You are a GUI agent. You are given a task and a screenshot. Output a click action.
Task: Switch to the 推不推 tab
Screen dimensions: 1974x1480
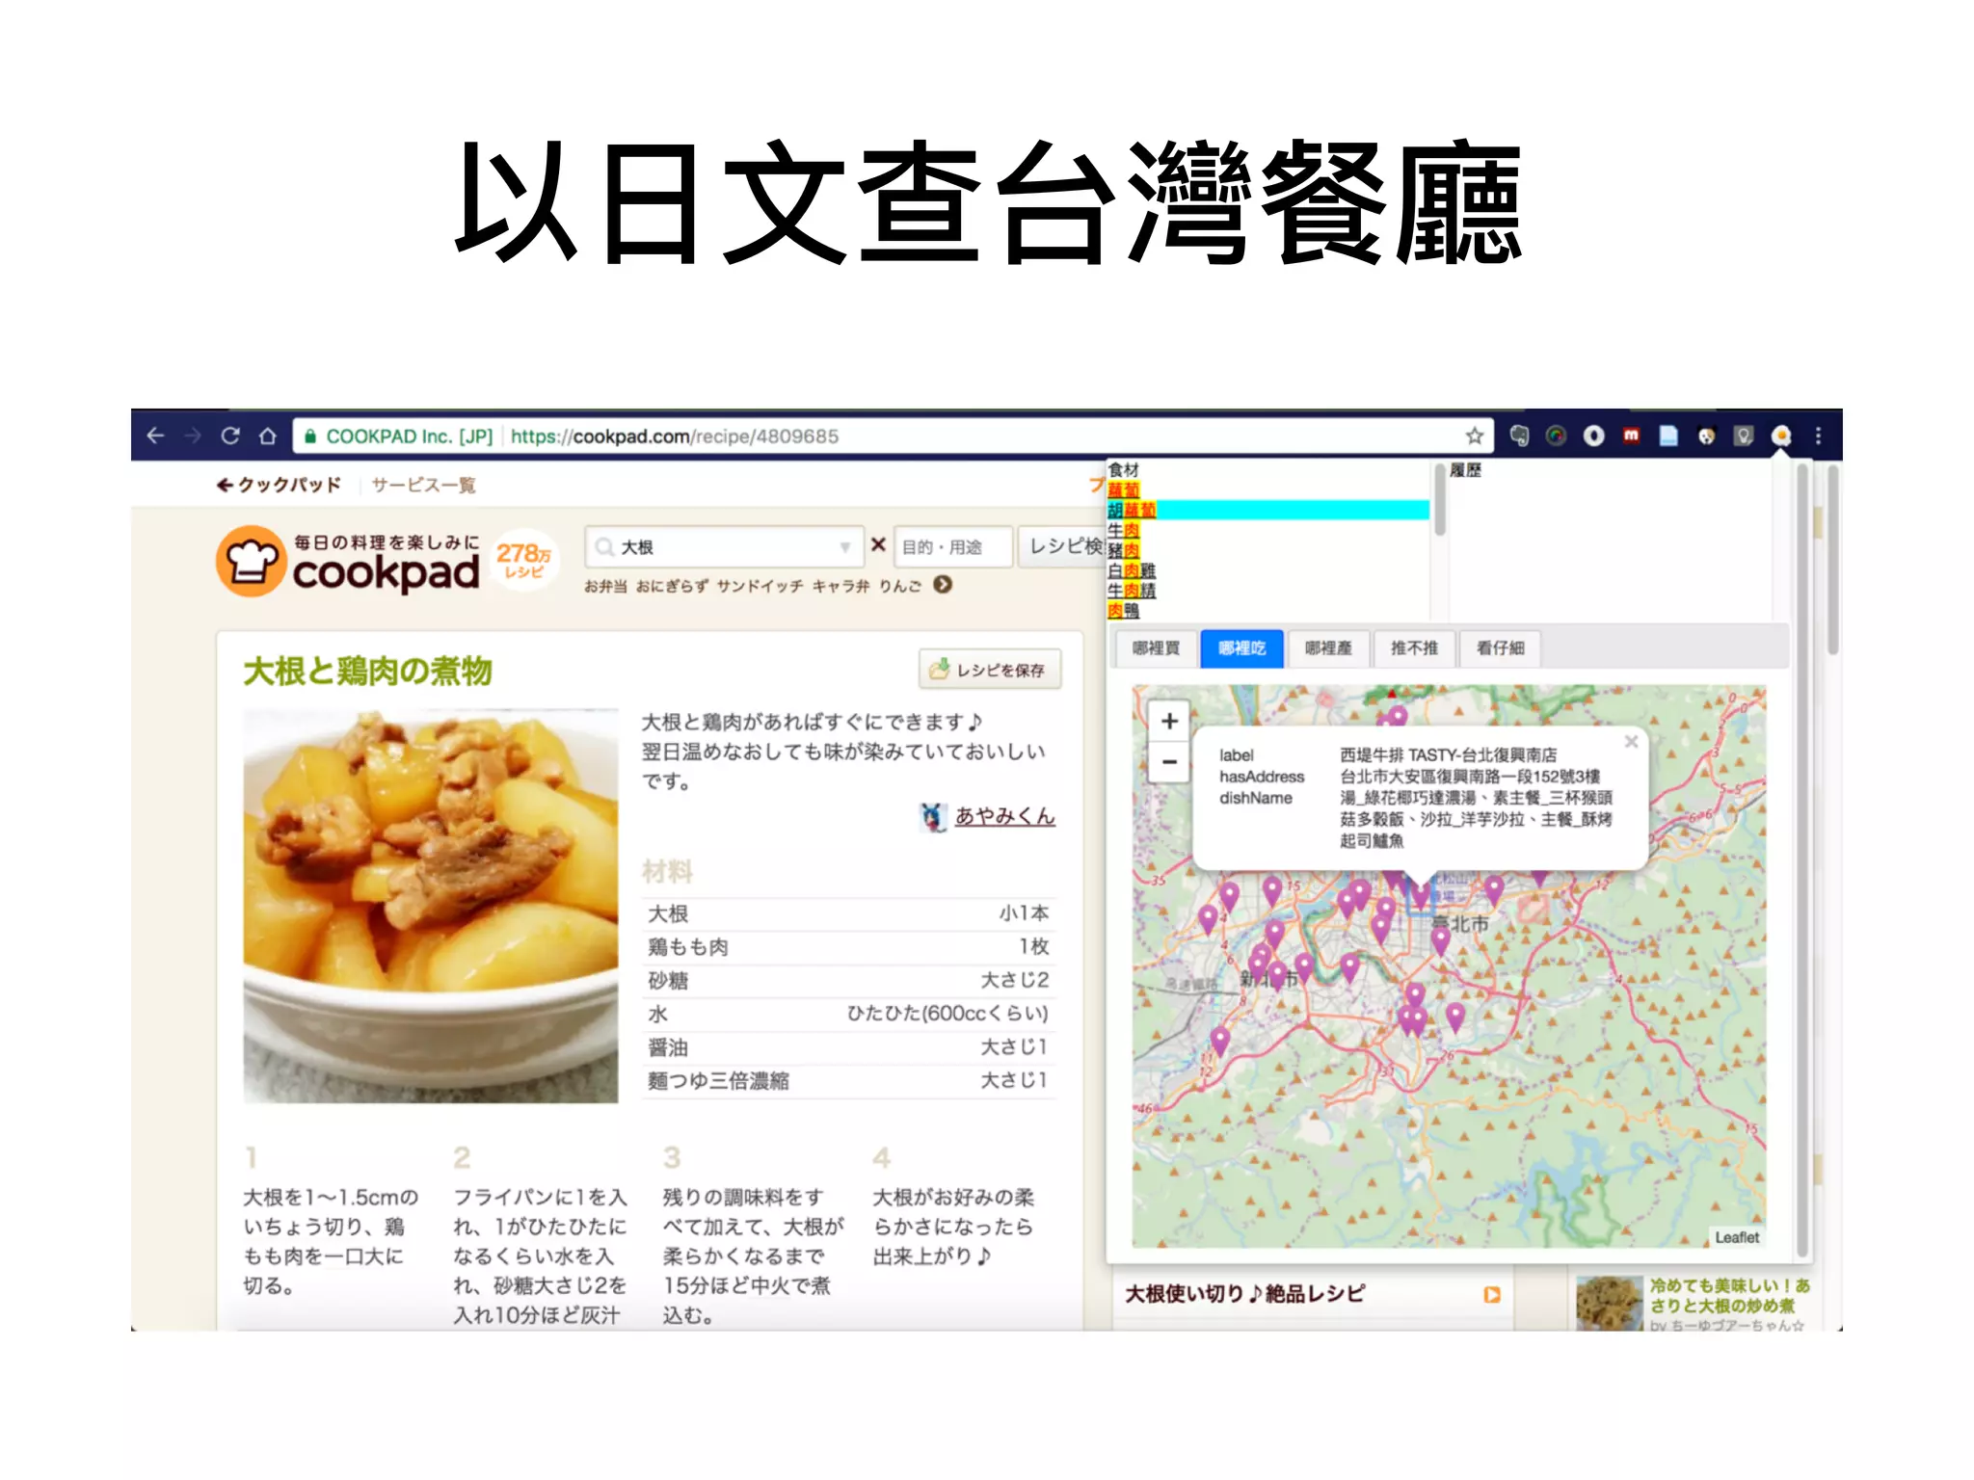pos(1413,648)
